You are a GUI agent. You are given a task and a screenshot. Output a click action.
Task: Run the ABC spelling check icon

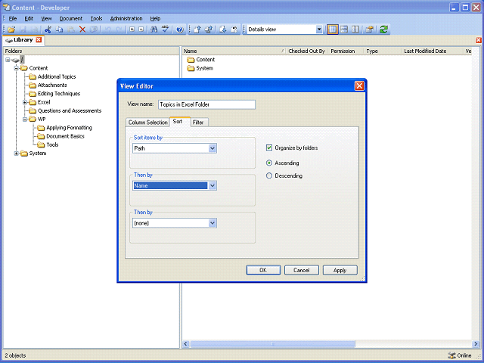166,29
